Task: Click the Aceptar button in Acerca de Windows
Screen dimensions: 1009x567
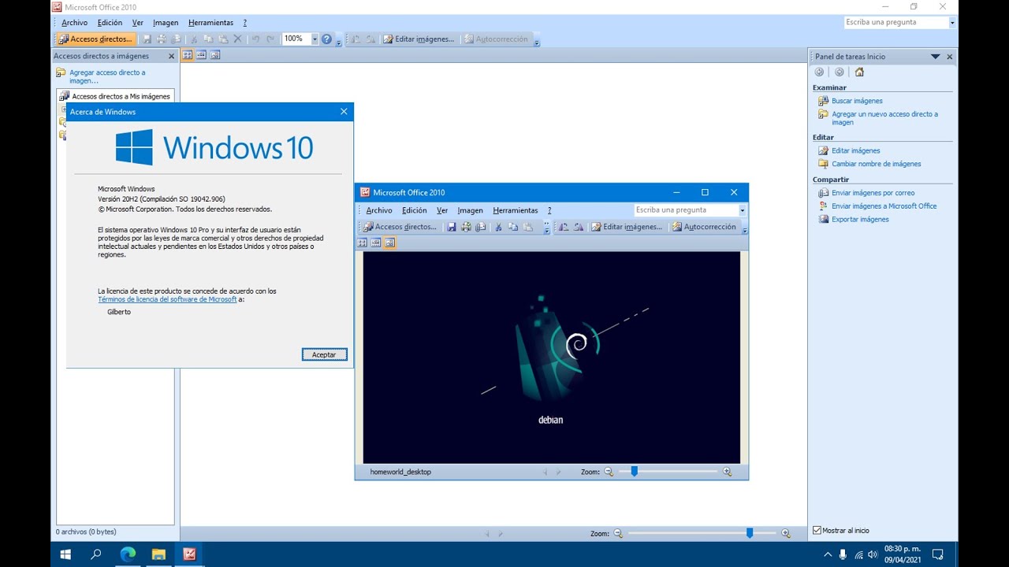Action: click(x=324, y=354)
